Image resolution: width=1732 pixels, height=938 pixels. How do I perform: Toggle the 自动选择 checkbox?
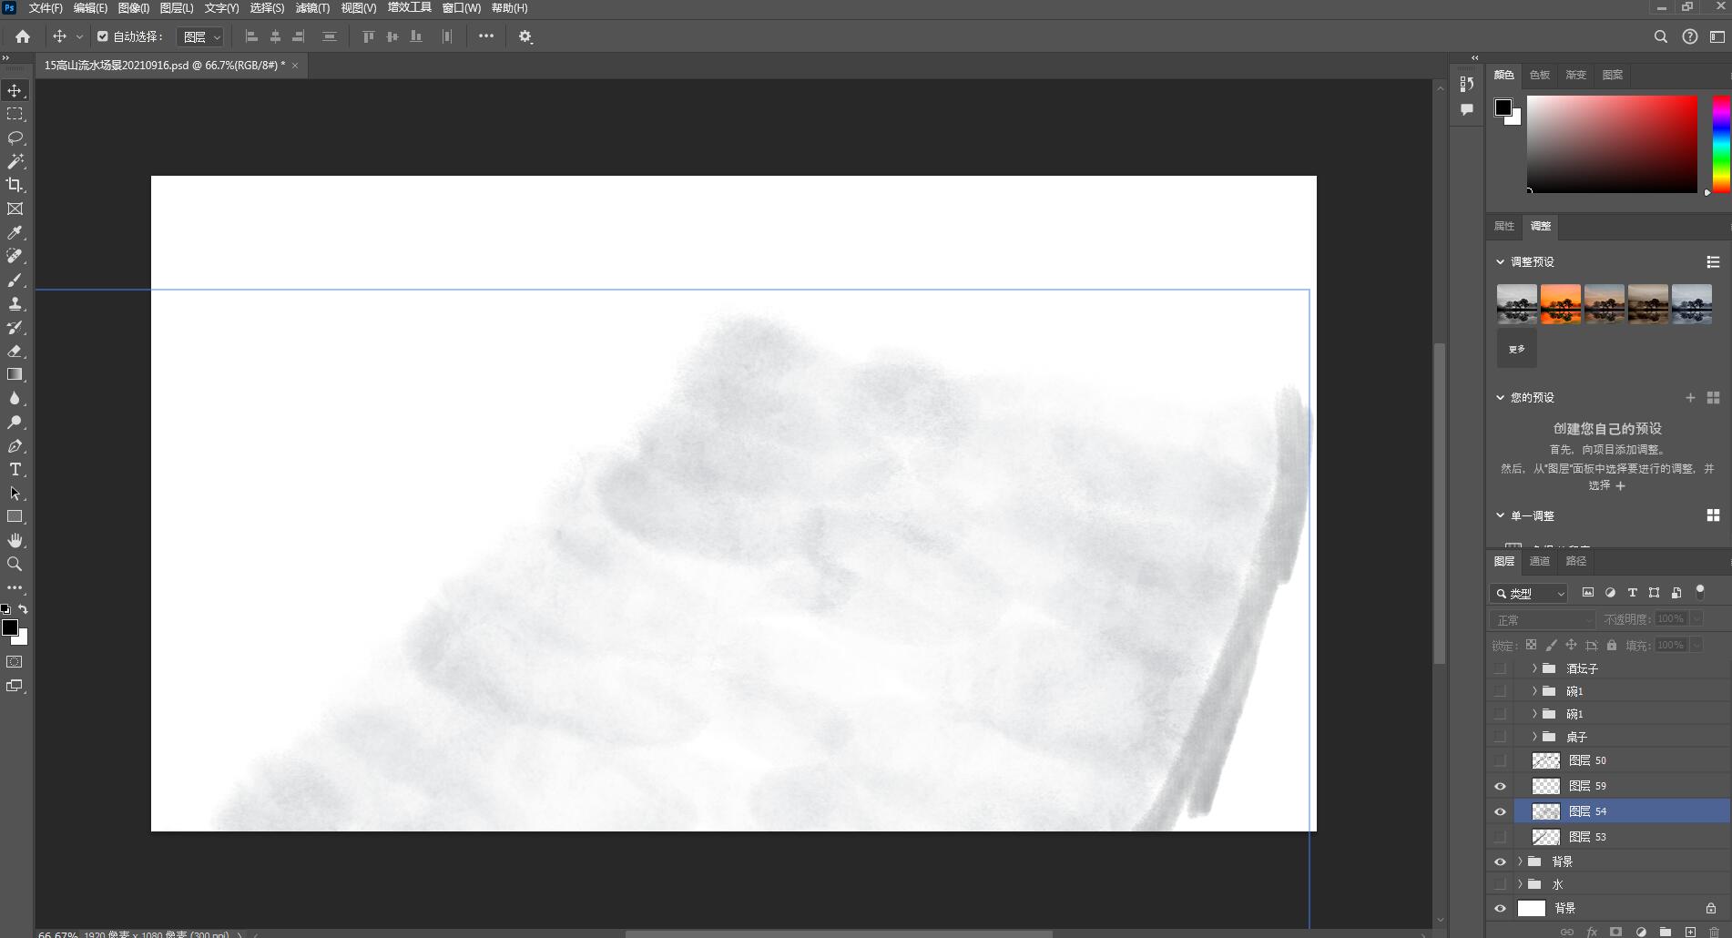(x=103, y=36)
